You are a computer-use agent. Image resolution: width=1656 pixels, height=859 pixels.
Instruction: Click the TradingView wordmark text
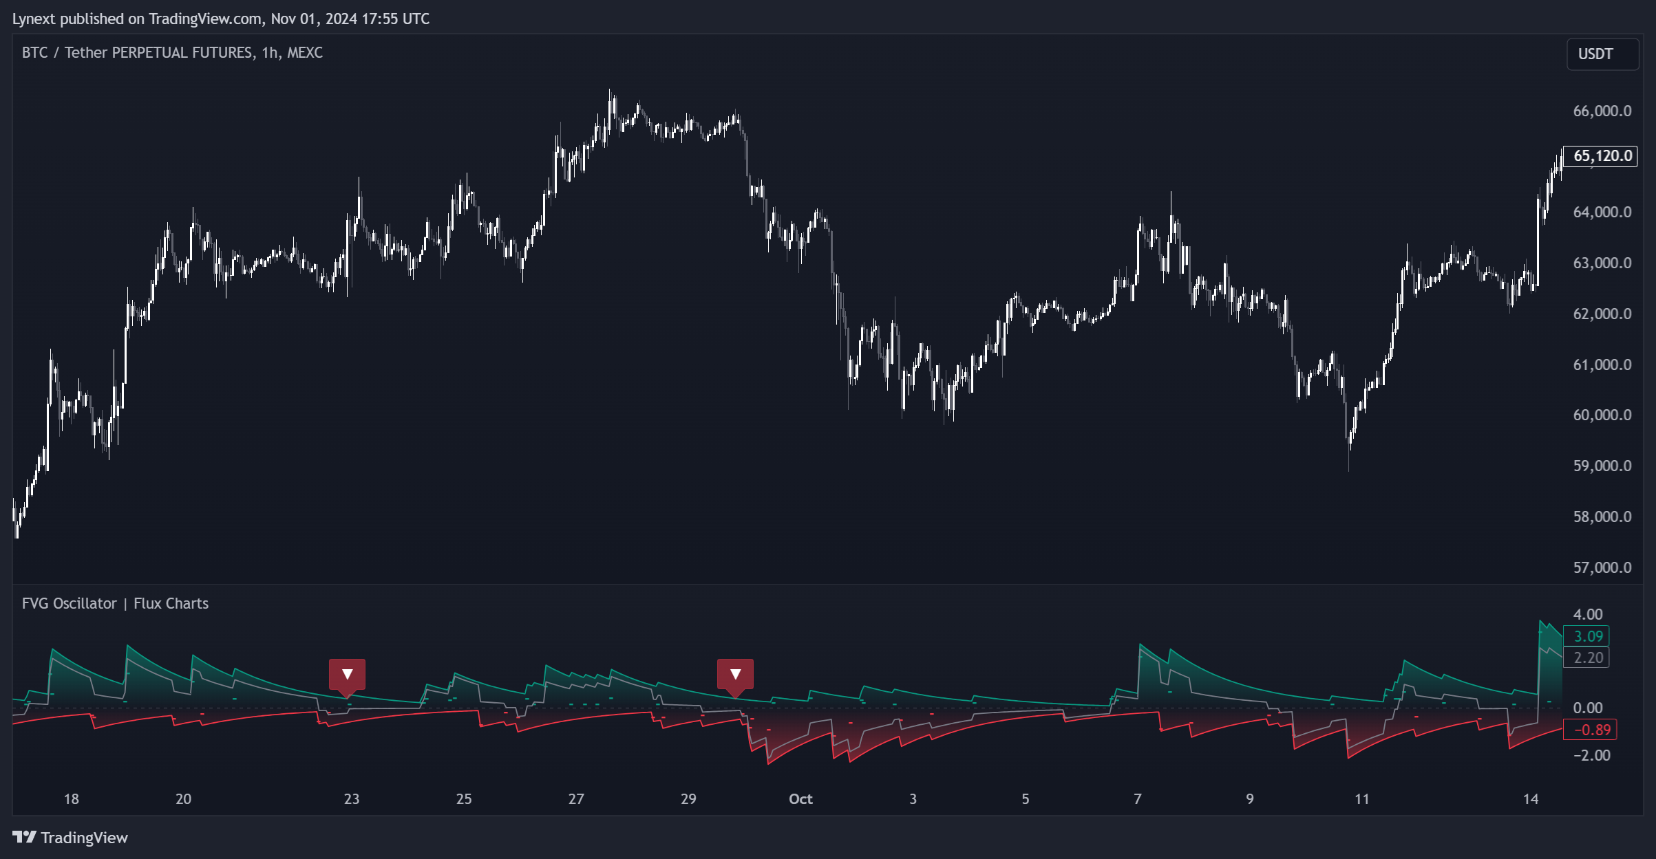(84, 838)
